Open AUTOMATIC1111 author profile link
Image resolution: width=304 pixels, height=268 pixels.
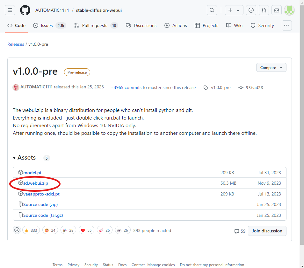(36, 87)
